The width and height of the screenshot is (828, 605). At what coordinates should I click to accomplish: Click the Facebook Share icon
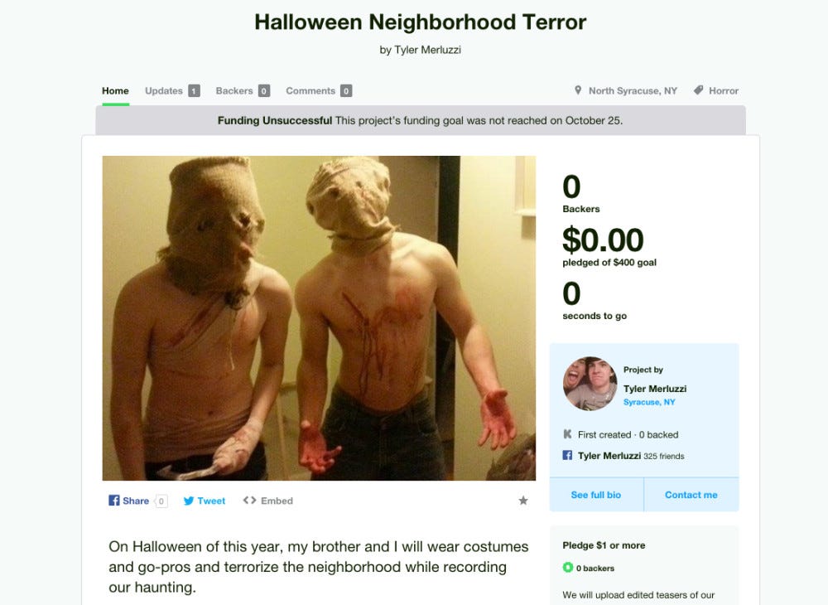point(113,501)
